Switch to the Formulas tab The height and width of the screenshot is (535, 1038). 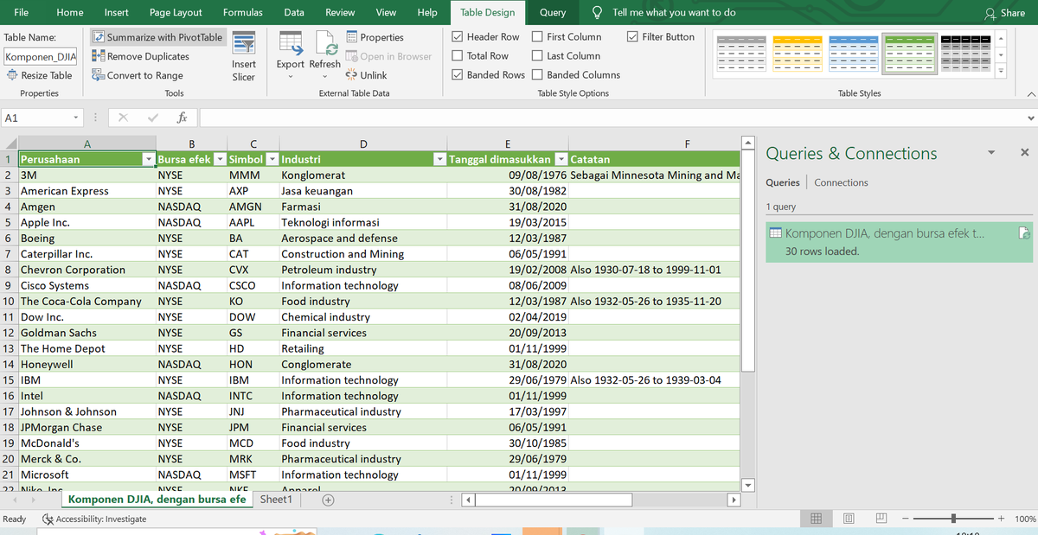click(x=243, y=12)
